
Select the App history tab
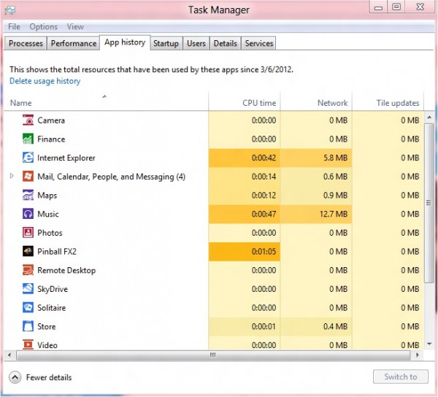coord(125,42)
